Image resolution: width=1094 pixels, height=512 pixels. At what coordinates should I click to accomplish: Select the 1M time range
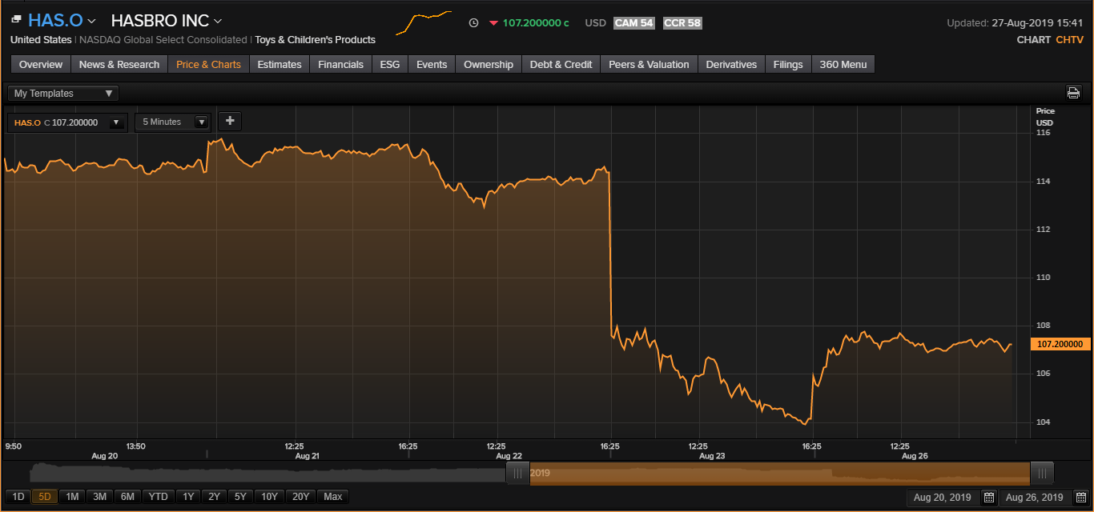[x=72, y=497]
